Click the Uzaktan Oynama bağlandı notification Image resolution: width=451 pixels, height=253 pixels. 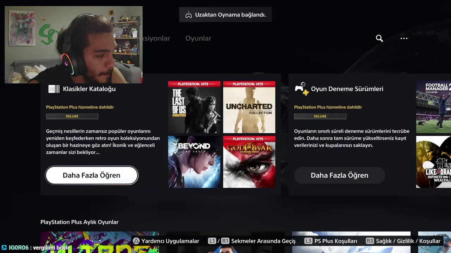click(x=225, y=15)
